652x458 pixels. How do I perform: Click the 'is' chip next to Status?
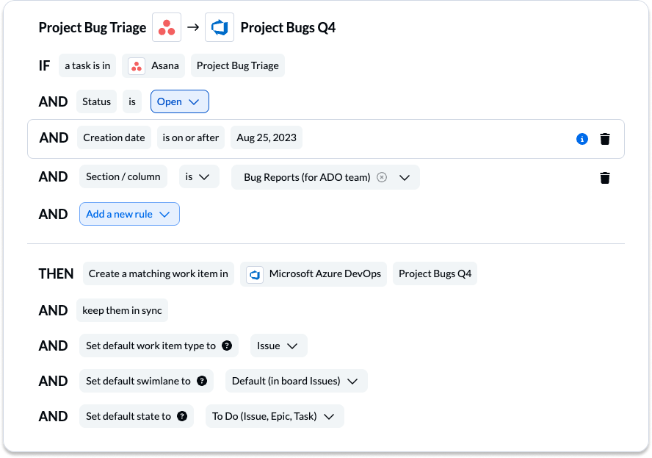[x=132, y=101]
